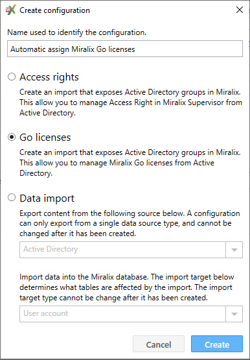Select the Go licenses radio button
Screen dimensions: 250x360
coord(12,137)
